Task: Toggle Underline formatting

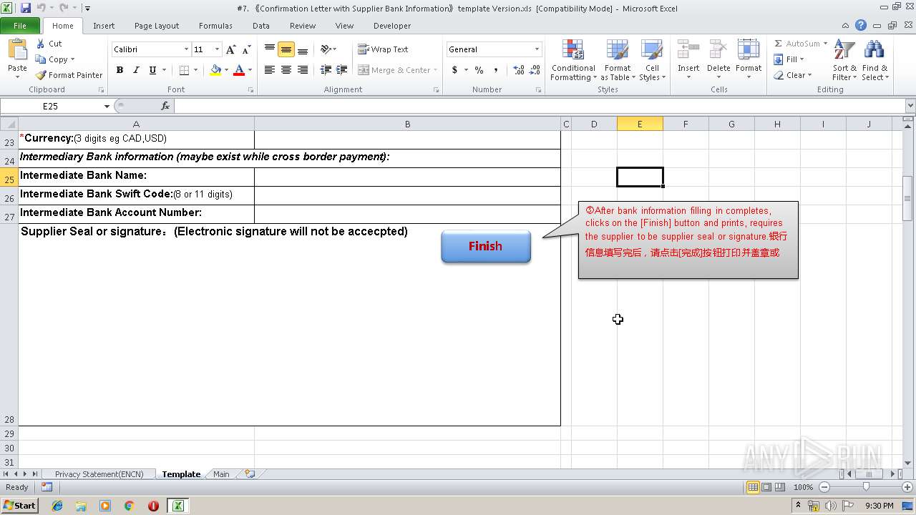Action: (x=152, y=70)
